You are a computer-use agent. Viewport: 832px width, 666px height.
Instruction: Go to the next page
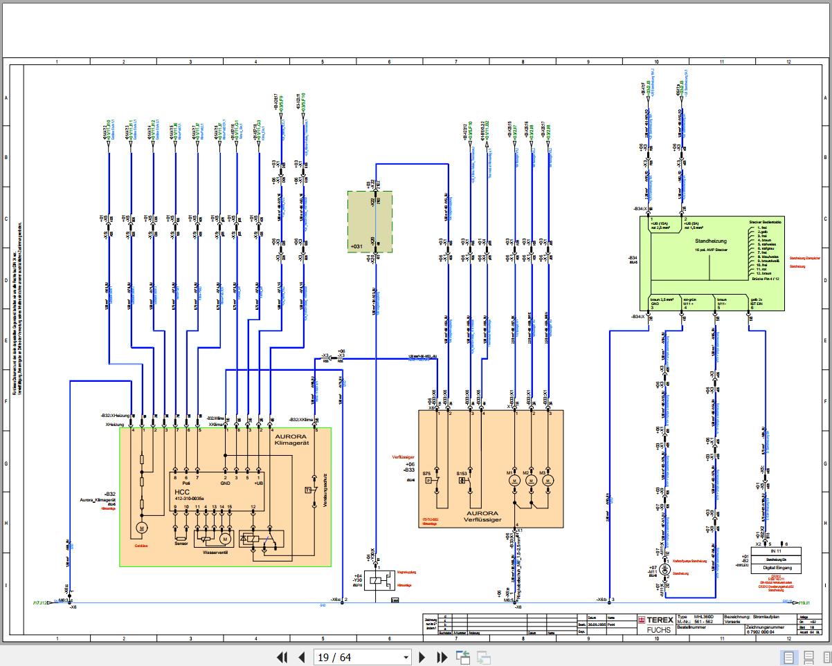point(423,657)
